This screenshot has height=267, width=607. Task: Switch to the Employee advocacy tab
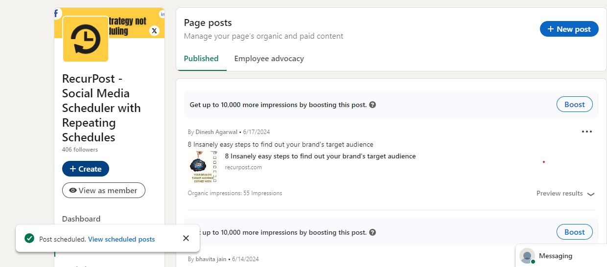[x=269, y=59]
